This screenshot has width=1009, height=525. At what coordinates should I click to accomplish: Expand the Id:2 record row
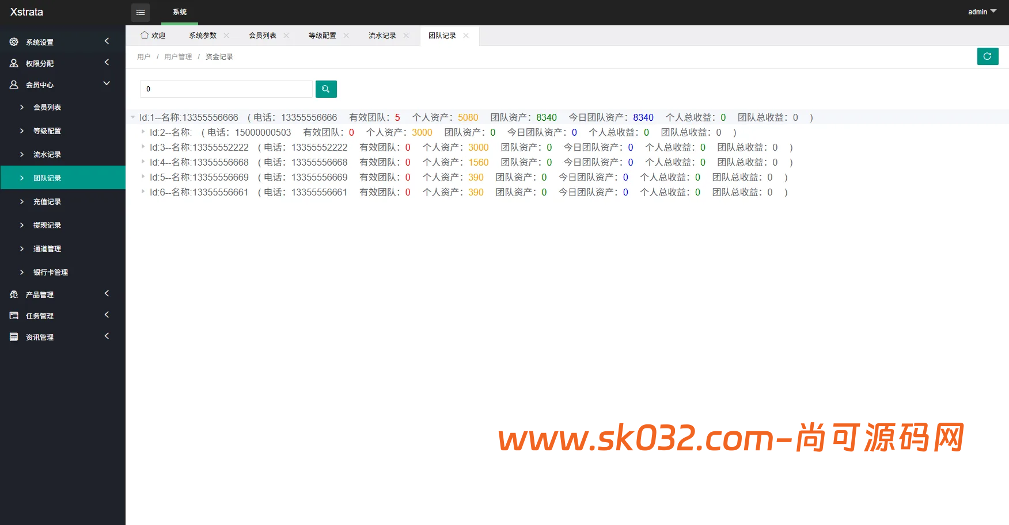(x=142, y=132)
